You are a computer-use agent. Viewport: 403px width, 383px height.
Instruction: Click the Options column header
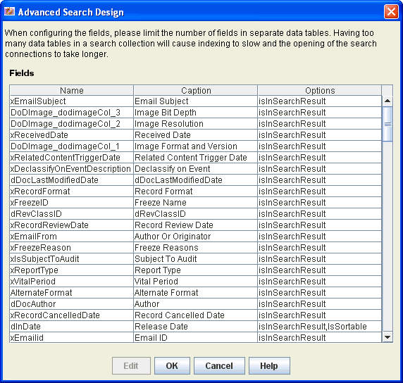coord(320,90)
